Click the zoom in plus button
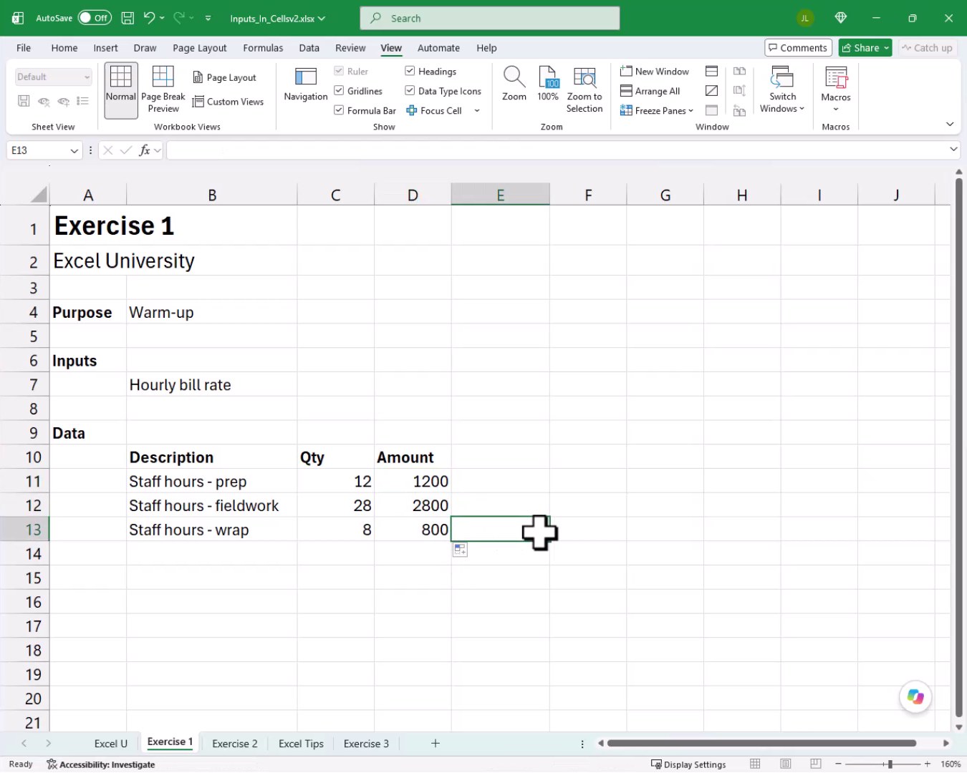This screenshot has height=773, width=967. (927, 764)
